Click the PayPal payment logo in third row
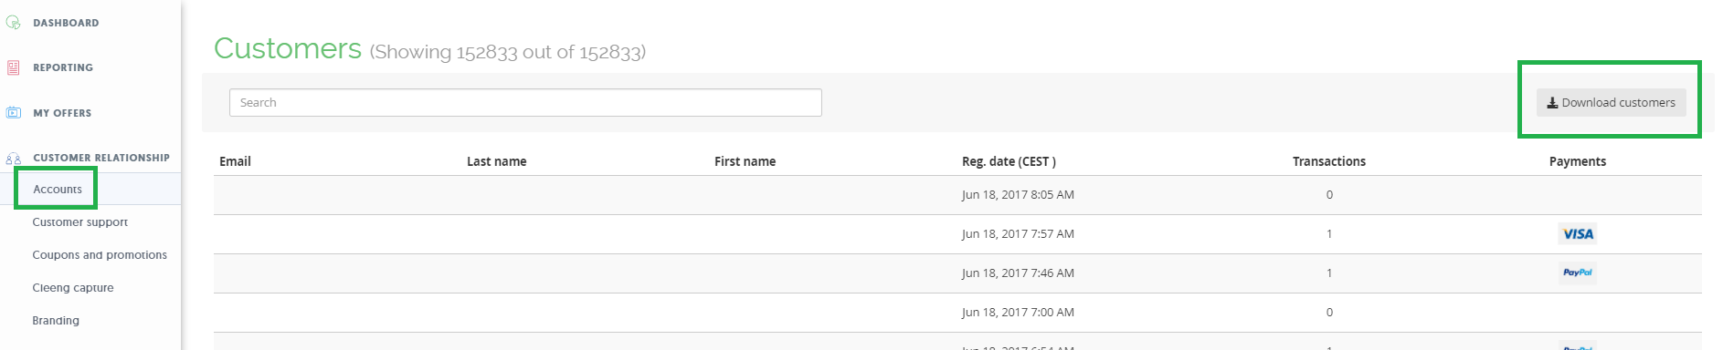This screenshot has width=1723, height=350. (x=1578, y=273)
